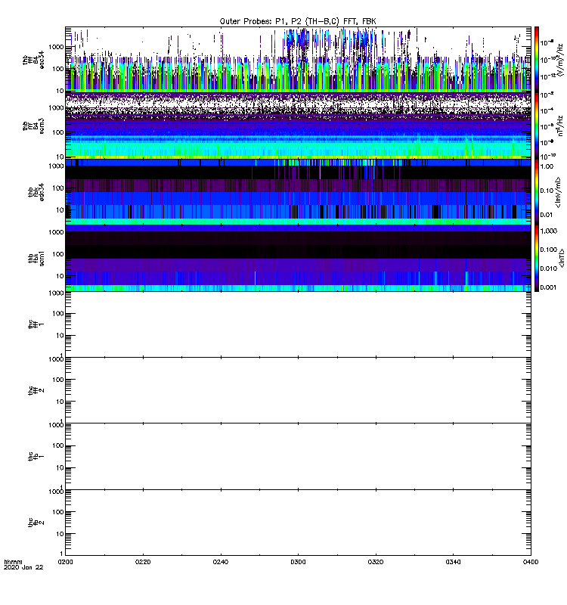Click the 0400 time axis tick label
The image size is (567, 605).
point(530,563)
